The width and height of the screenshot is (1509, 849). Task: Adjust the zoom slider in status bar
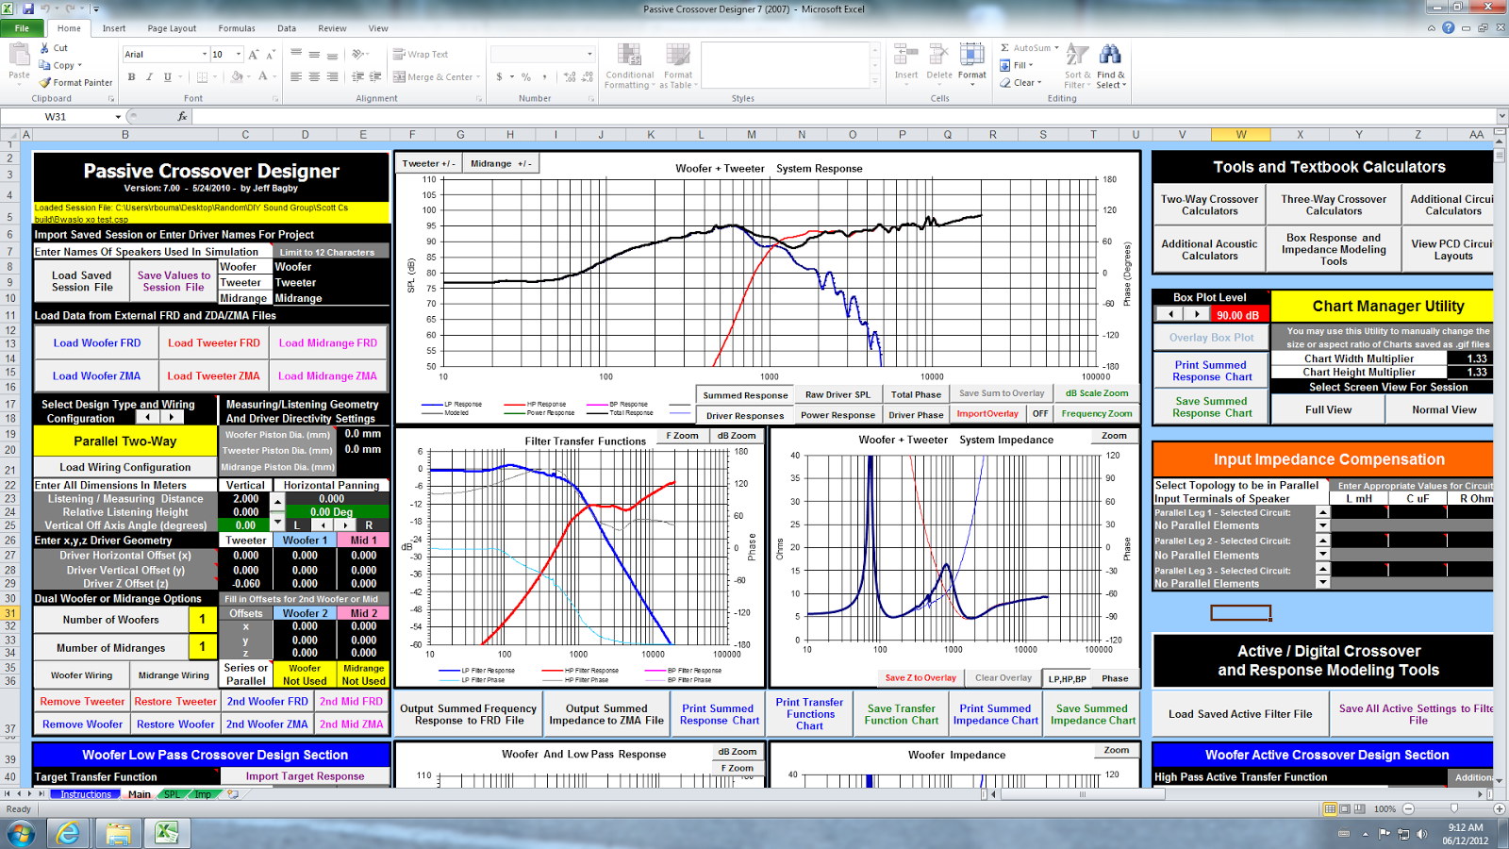(x=1453, y=808)
